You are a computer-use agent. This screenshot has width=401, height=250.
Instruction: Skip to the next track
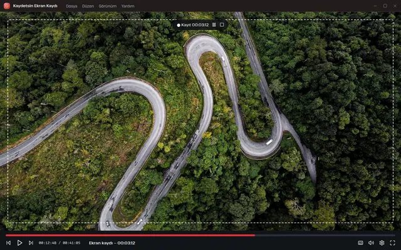(x=31, y=243)
